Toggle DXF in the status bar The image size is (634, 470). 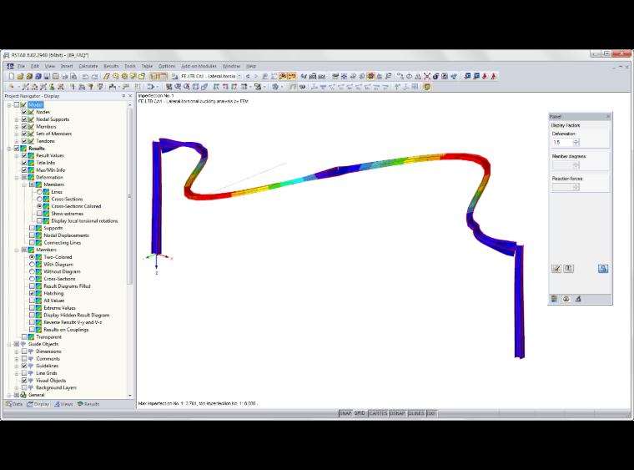pos(431,413)
